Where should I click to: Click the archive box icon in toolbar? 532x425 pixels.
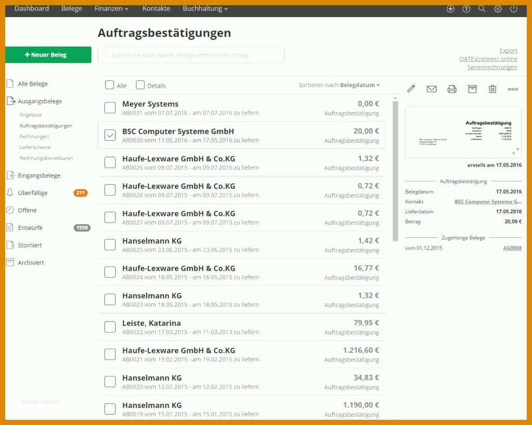click(x=472, y=89)
